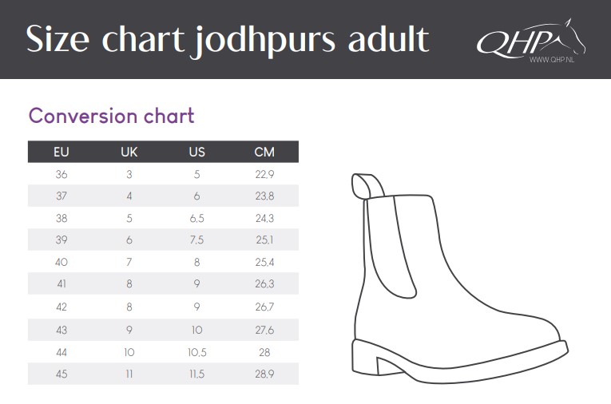611x404 pixels.
Task: Click the Size chart jodhpurs adult title
Action: coord(228,40)
